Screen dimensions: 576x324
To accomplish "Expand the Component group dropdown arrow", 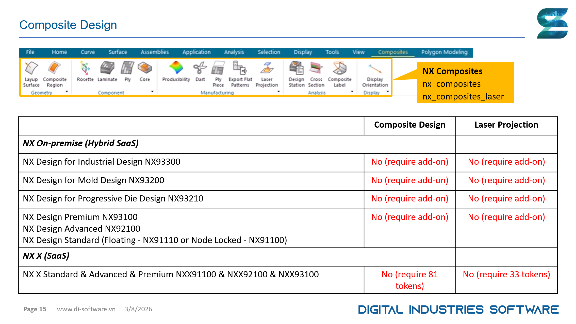I will [x=152, y=92].
